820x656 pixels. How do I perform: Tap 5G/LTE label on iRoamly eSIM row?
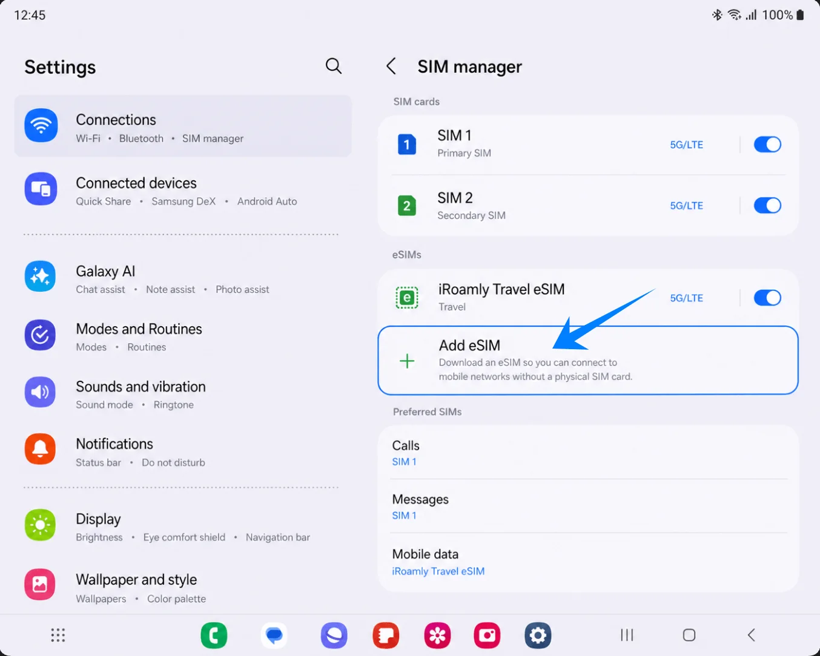686,298
